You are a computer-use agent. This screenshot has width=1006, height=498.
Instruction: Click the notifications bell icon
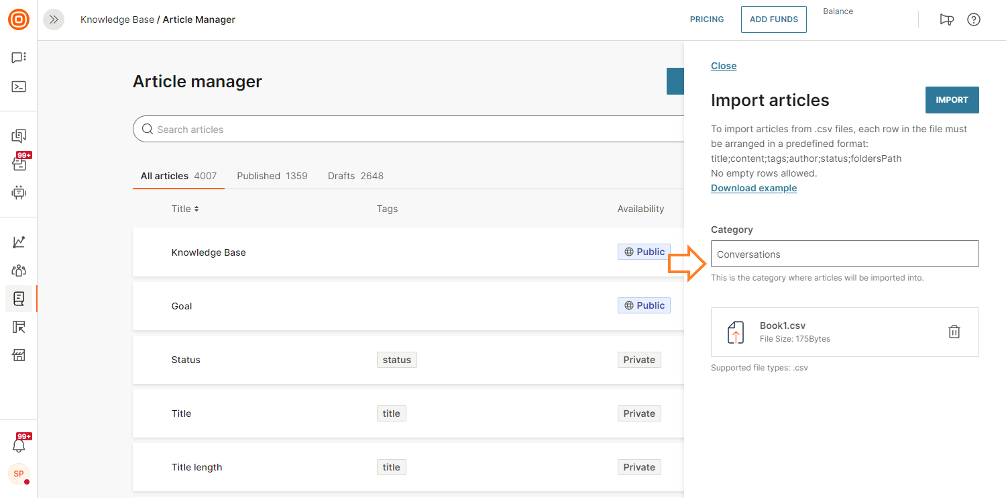coord(19,445)
